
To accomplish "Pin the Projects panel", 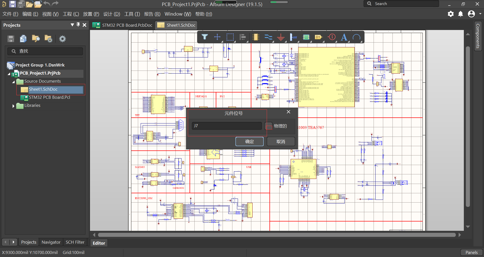I will click(x=78, y=25).
